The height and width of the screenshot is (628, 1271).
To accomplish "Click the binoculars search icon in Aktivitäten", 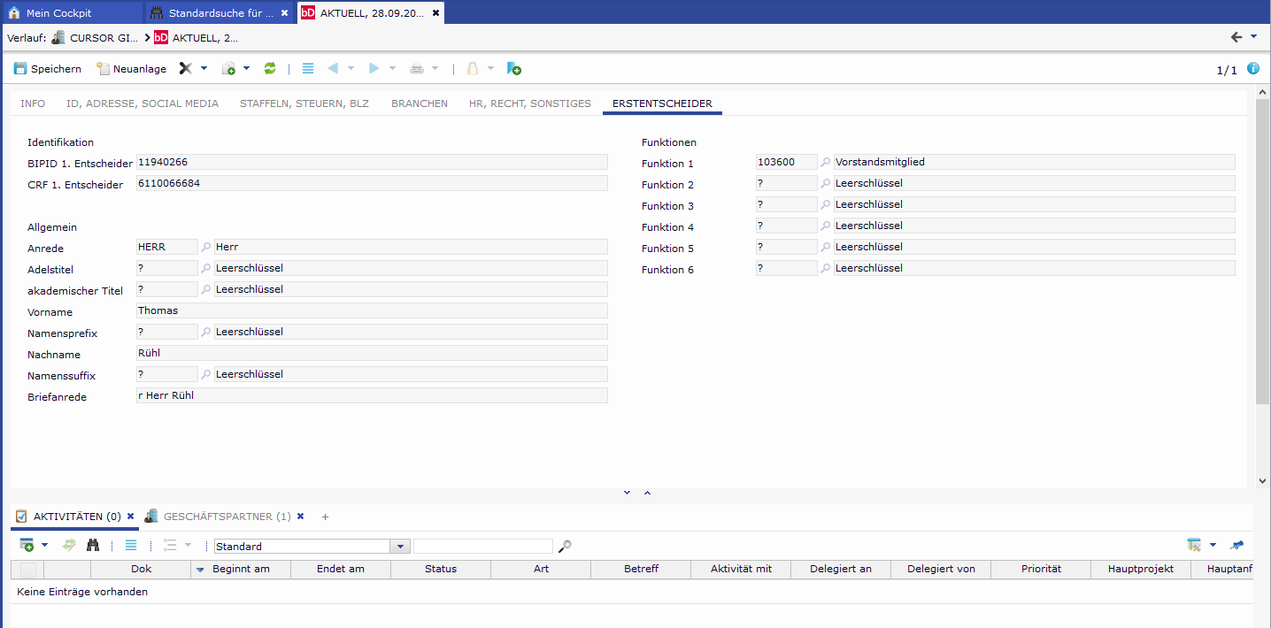I will (x=93, y=546).
